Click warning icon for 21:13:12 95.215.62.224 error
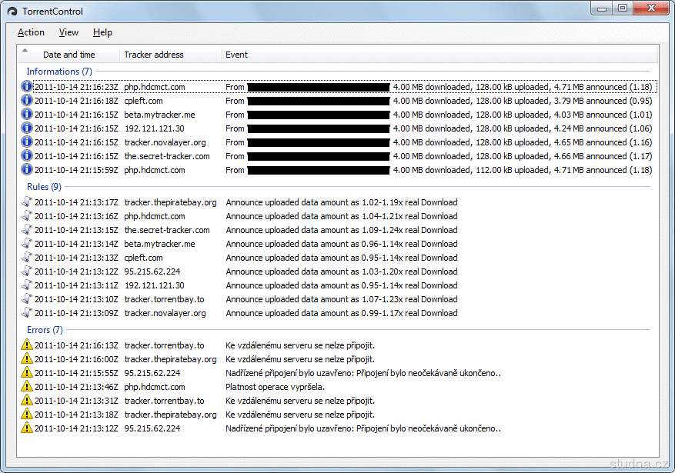The width and height of the screenshot is (675, 473). (27, 428)
